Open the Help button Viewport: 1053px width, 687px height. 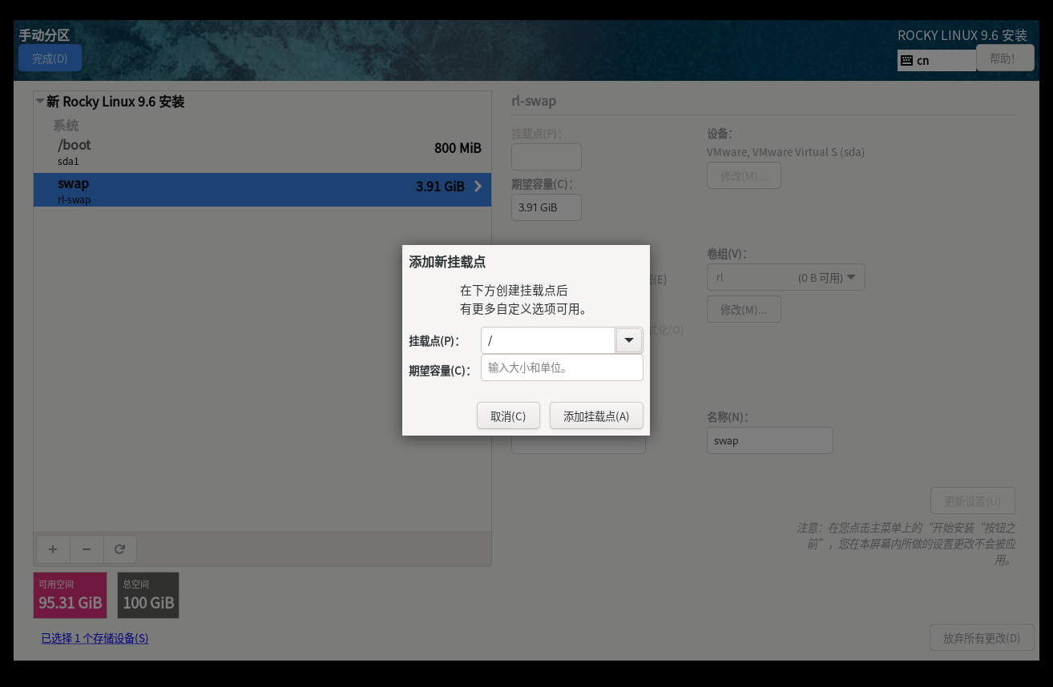(1005, 58)
